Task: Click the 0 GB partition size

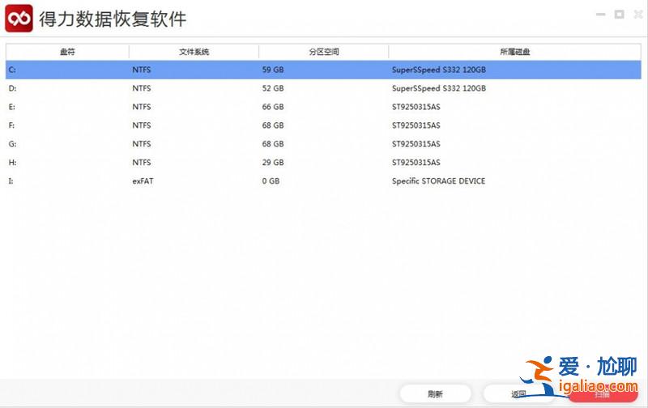Action: [271, 181]
